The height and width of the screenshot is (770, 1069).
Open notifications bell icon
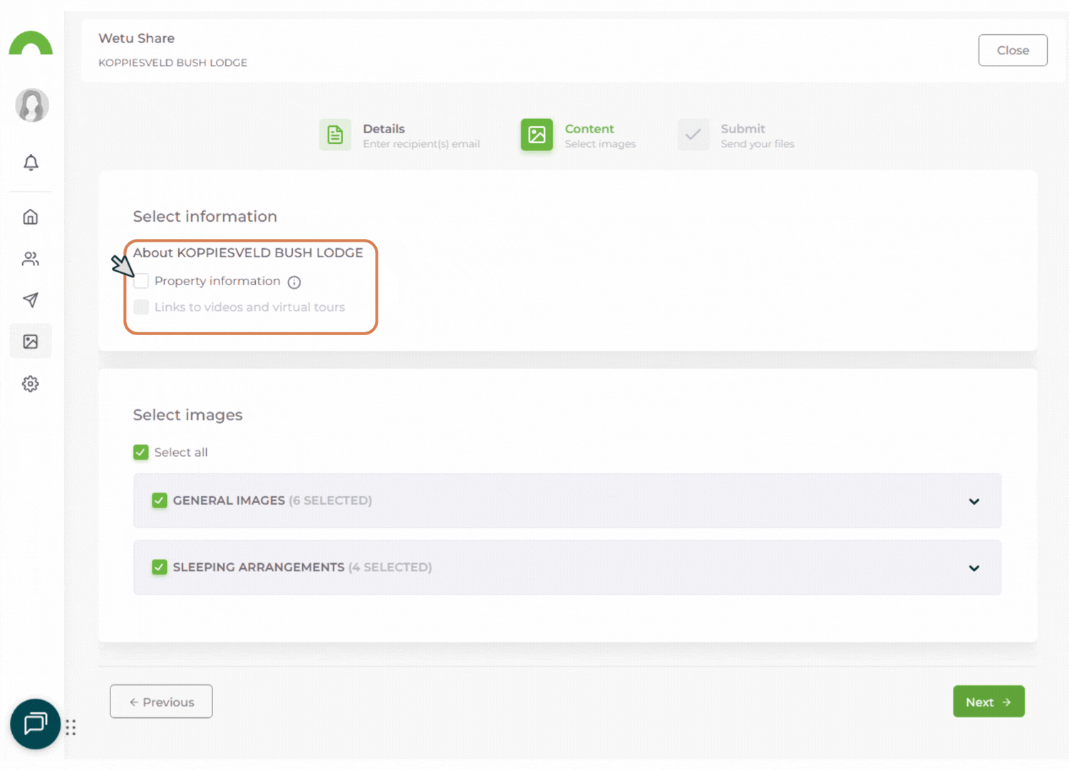point(31,163)
